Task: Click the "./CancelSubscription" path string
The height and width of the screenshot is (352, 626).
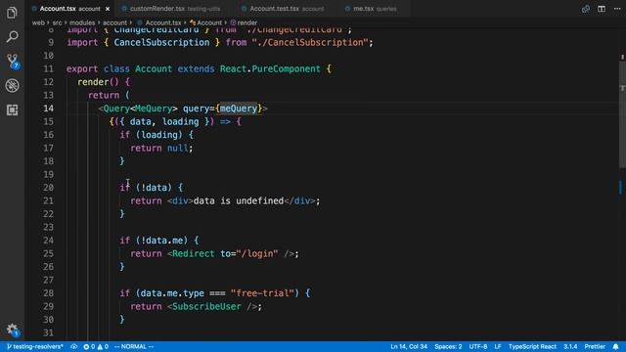Action: [x=310, y=42]
